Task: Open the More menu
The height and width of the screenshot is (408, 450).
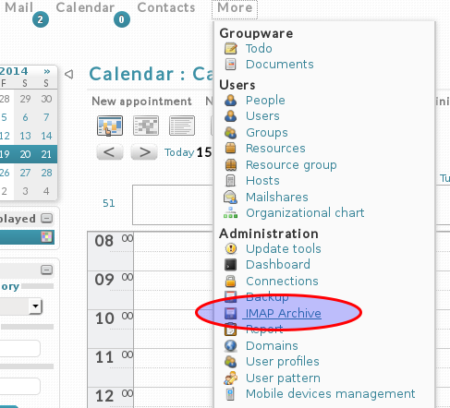Action: click(x=235, y=8)
